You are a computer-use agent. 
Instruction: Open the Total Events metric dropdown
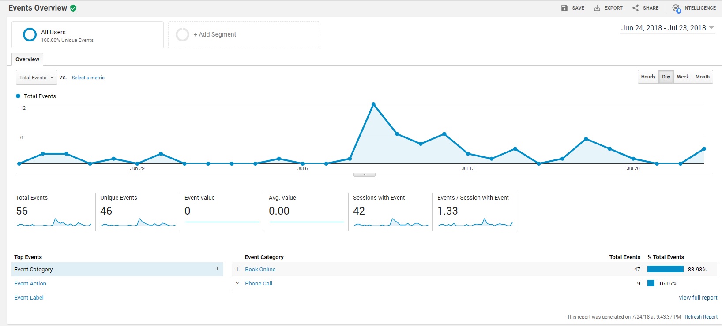click(x=37, y=78)
